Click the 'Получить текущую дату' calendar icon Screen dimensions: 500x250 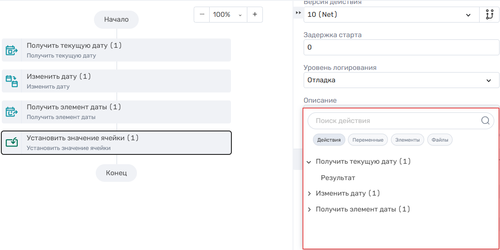coord(12,50)
